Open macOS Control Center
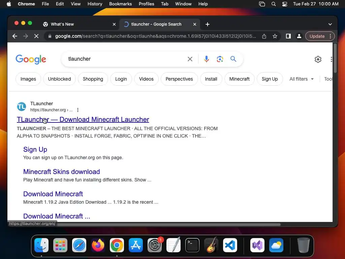The width and height of the screenshot is (345, 259). 284,4
